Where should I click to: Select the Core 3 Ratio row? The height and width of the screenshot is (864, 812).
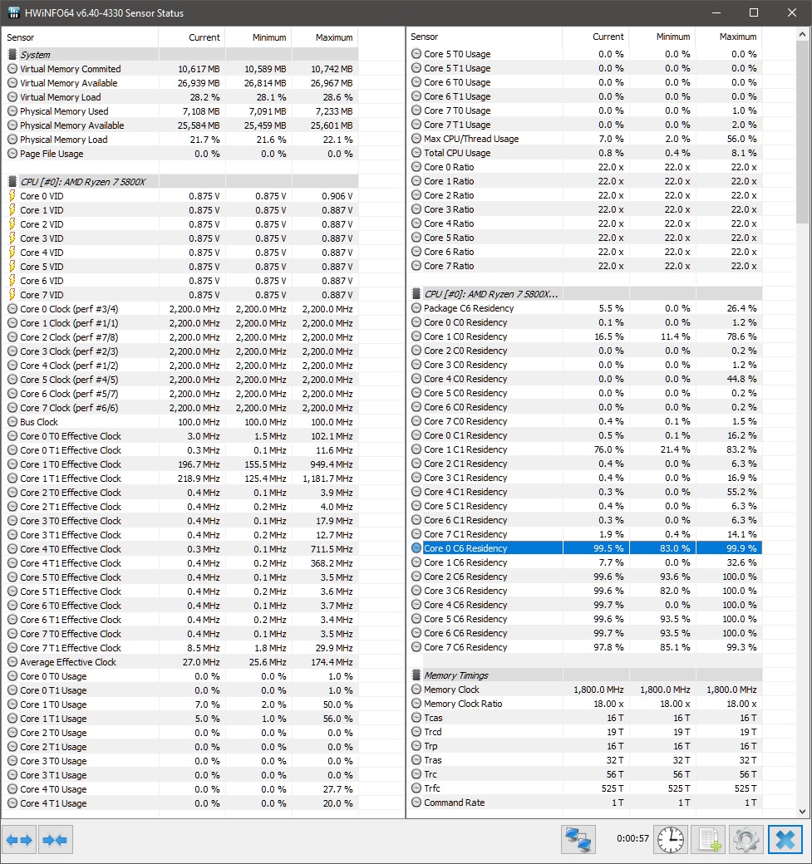click(x=585, y=209)
